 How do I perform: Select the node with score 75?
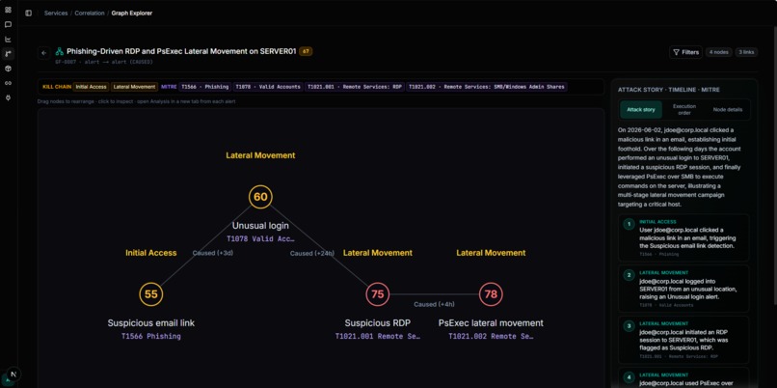pos(378,294)
